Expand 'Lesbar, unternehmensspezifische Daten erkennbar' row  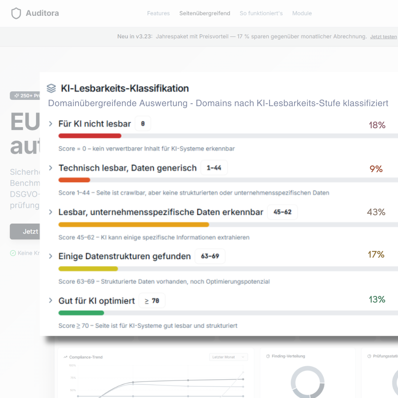(x=50, y=212)
